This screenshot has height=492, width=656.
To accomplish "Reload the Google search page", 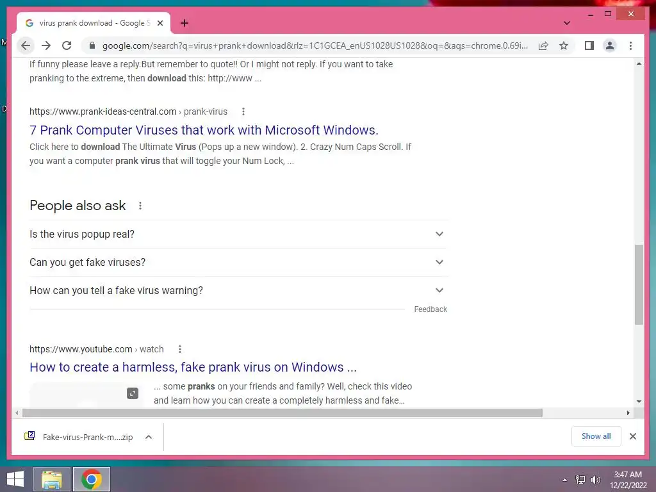I will [67, 45].
